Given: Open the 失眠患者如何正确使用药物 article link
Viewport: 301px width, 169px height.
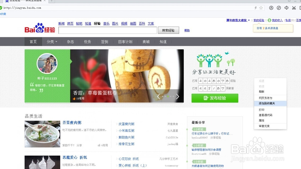Looking at the screenshot, I should click(x=208, y=166).
